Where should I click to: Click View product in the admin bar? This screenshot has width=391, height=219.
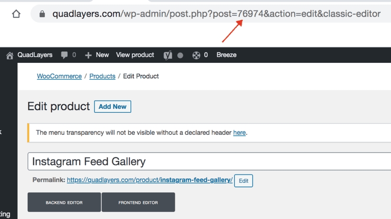(135, 55)
